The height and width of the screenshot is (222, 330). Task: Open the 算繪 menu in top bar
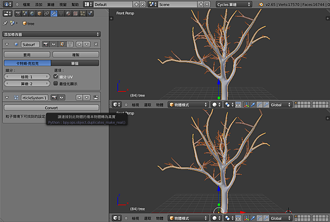point(51,4)
